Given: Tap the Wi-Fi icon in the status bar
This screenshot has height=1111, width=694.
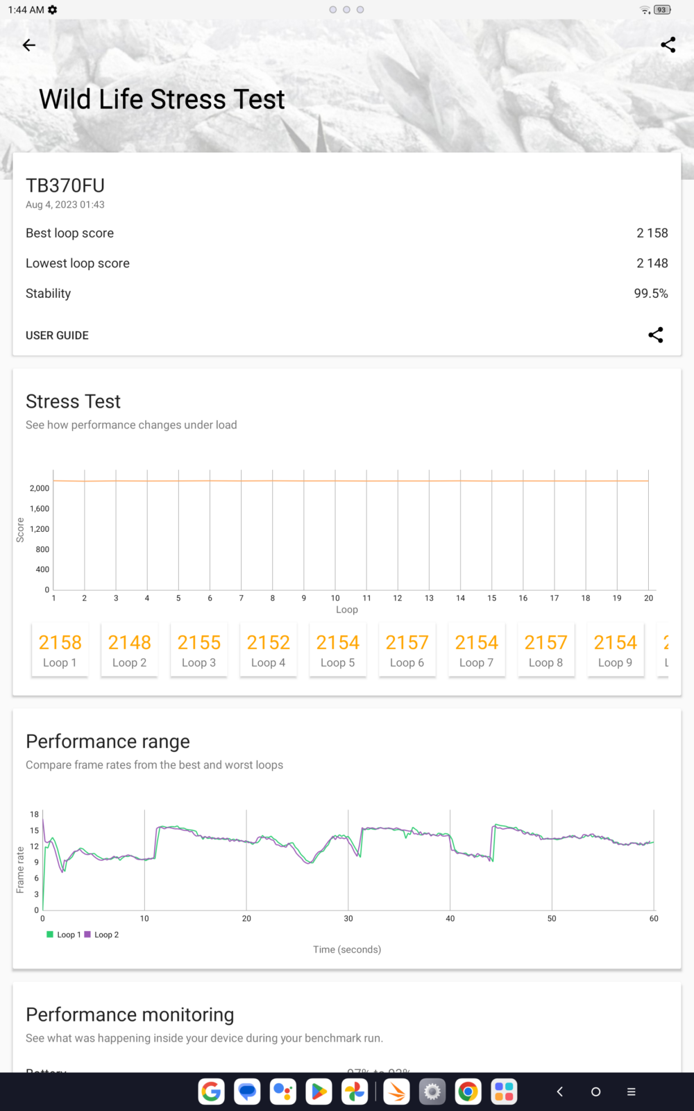Looking at the screenshot, I should tap(645, 10).
